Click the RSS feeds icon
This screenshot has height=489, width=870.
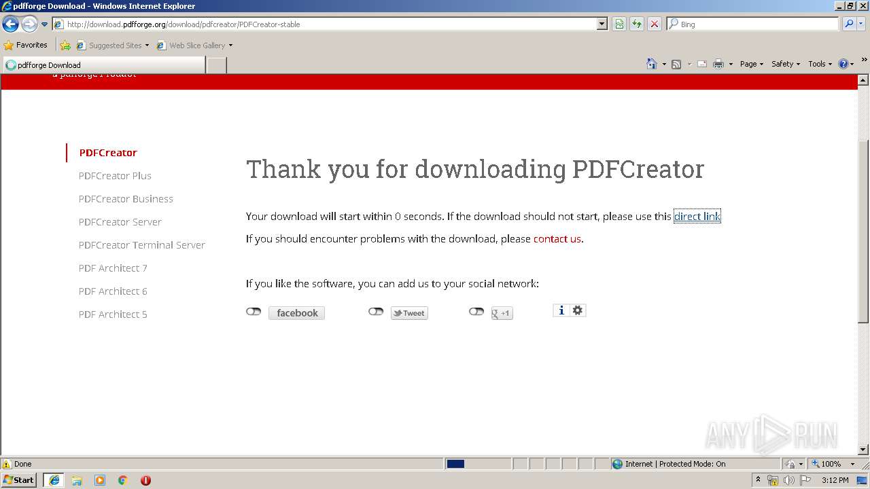676,64
